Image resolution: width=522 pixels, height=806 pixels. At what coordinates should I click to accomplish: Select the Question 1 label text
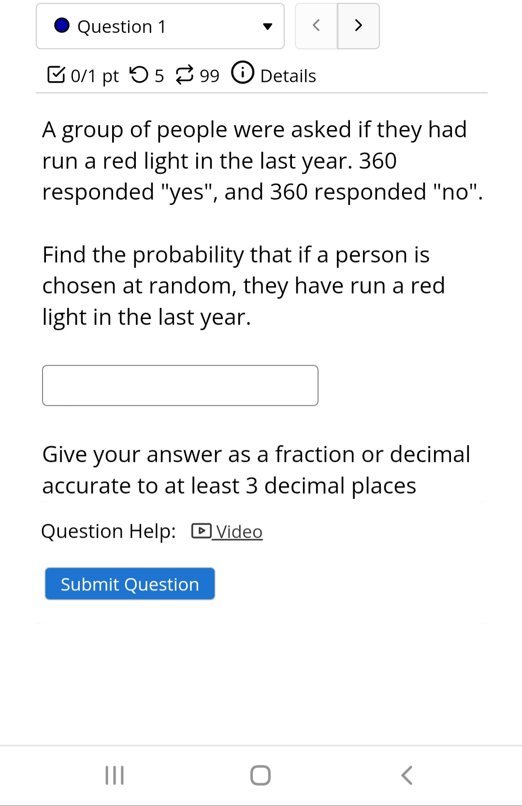(x=120, y=27)
